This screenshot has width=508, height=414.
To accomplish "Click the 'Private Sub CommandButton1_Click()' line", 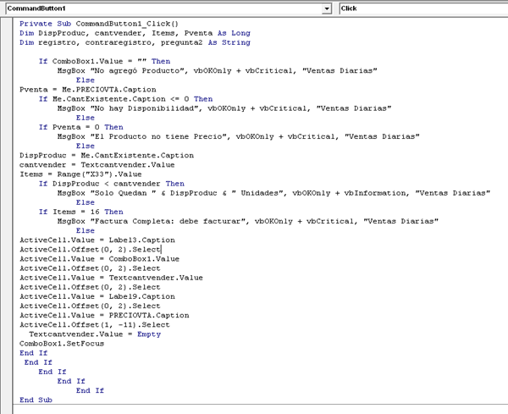I will 99,24.
